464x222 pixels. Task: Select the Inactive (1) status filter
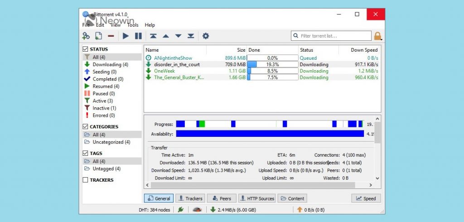112,108
